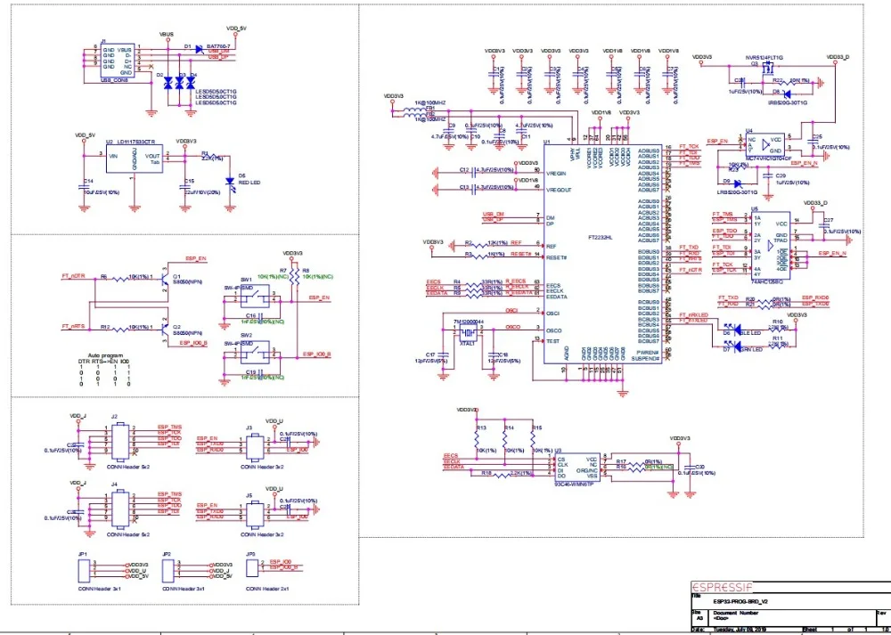This screenshot has height=635, width=891.
Task: Click the EEDATA pin label on U1
Action: coord(555,297)
